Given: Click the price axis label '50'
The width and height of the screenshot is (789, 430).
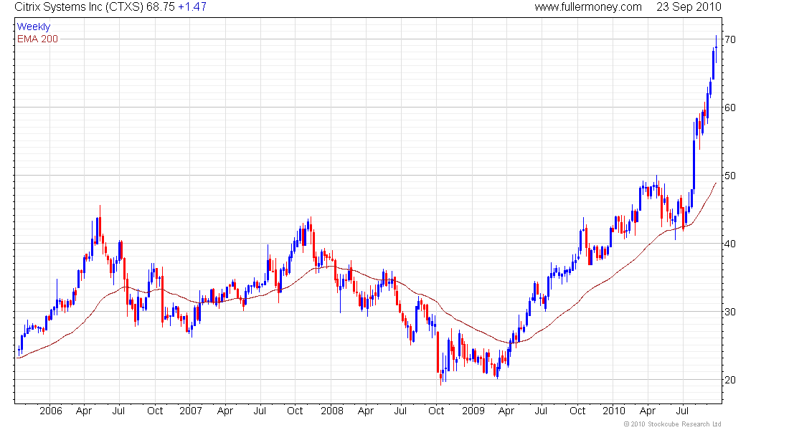Looking at the screenshot, I should [x=730, y=176].
